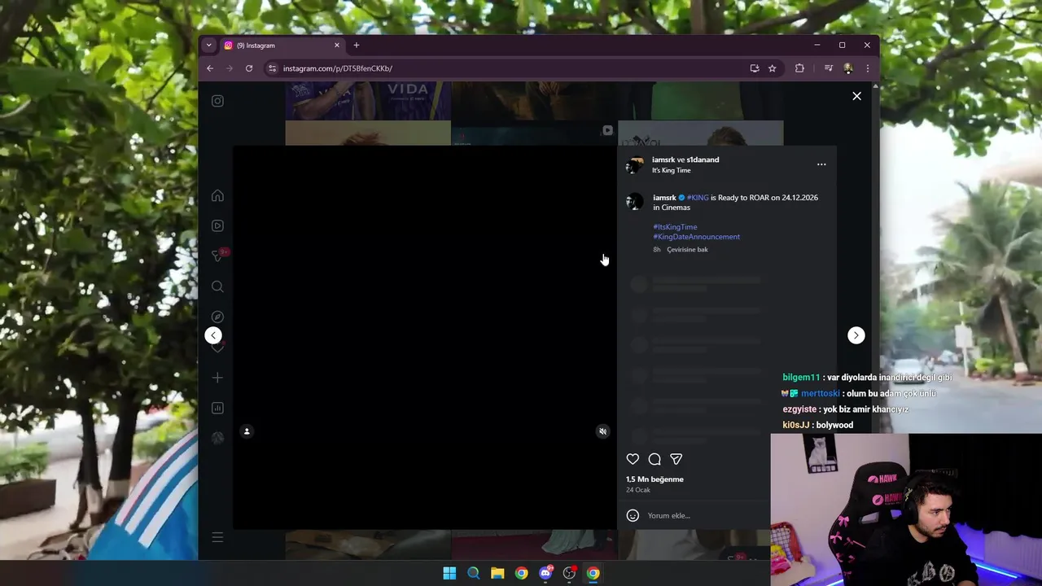The width and height of the screenshot is (1042, 586).
Task: Open Reels from the Instagram sidebar
Action: click(217, 225)
